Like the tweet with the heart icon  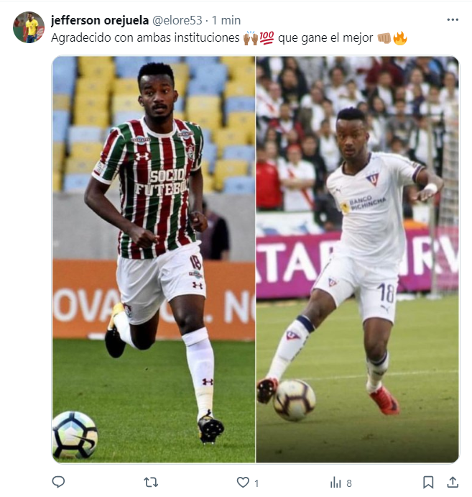point(243,483)
